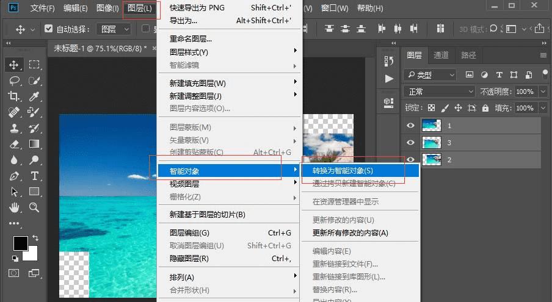This screenshot has height=302, width=552.
Task: Toggle lock position icon
Action: 458,108
